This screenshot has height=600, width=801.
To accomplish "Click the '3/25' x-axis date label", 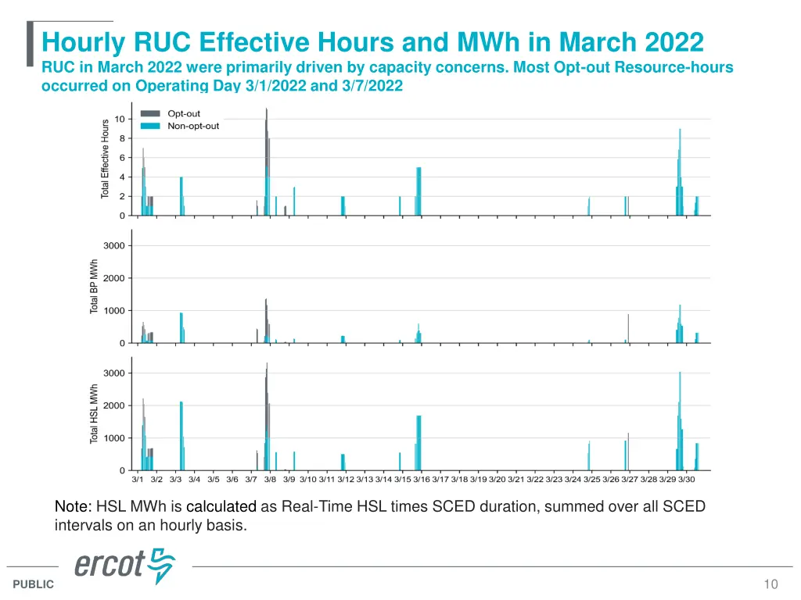I will (592, 480).
